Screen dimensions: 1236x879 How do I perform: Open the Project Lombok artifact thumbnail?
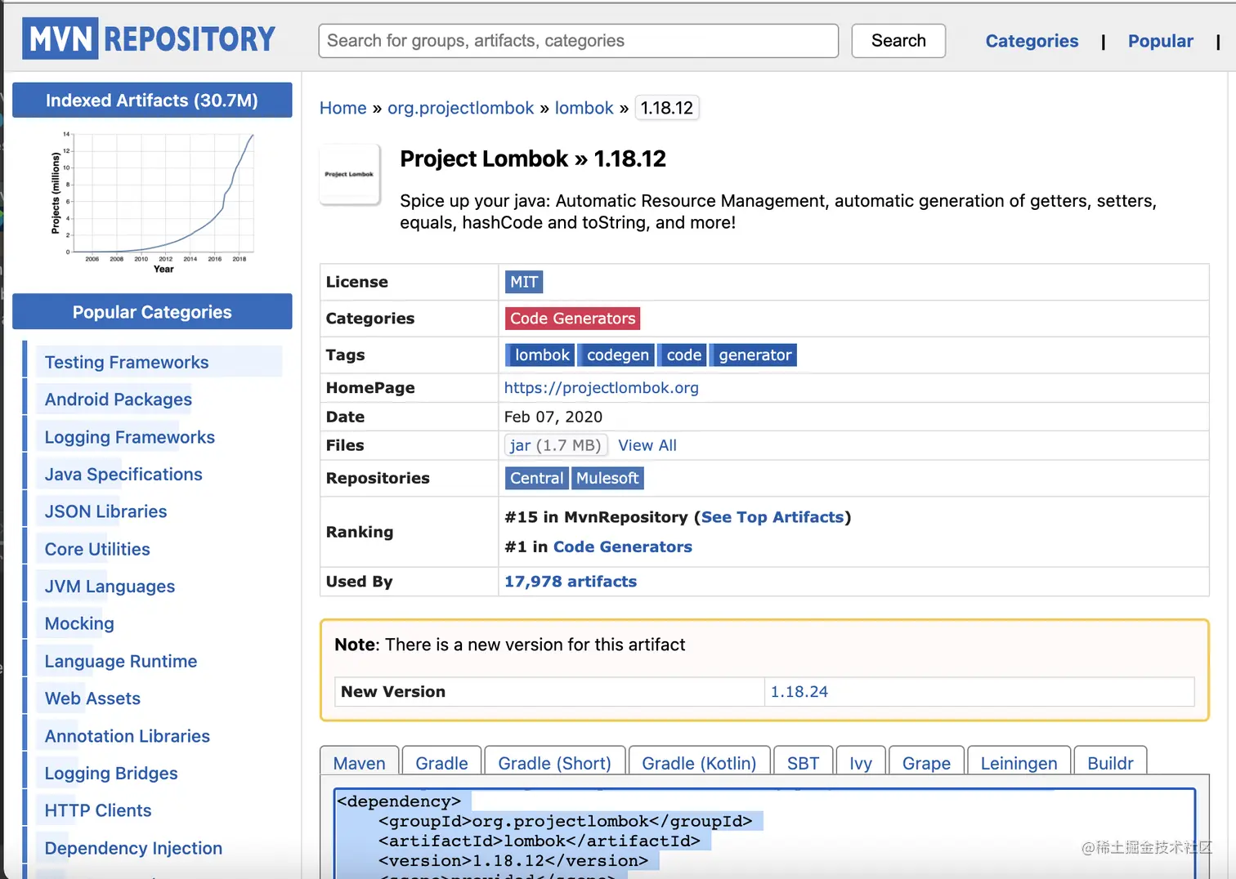(x=350, y=174)
